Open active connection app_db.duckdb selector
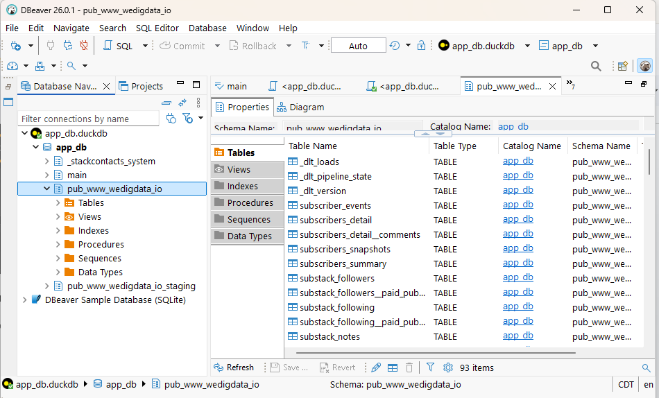The width and height of the screenshot is (659, 398). coord(483,46)
